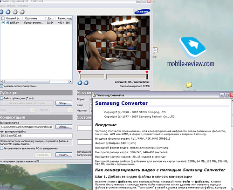
Task: Click the red start trim marker
Action: [x=80, y=72]
